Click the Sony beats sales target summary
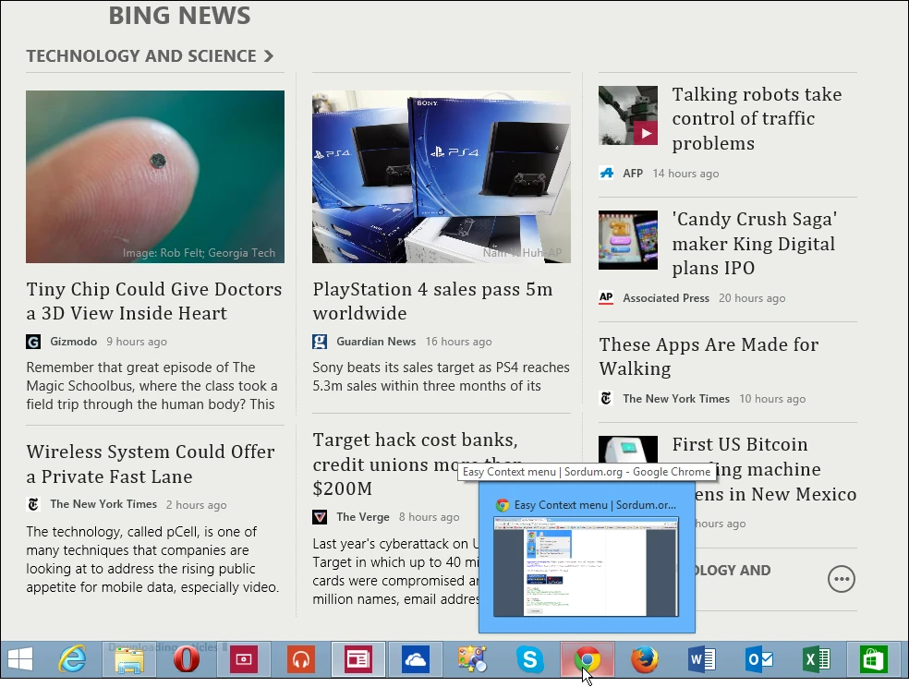 (442, 377)
